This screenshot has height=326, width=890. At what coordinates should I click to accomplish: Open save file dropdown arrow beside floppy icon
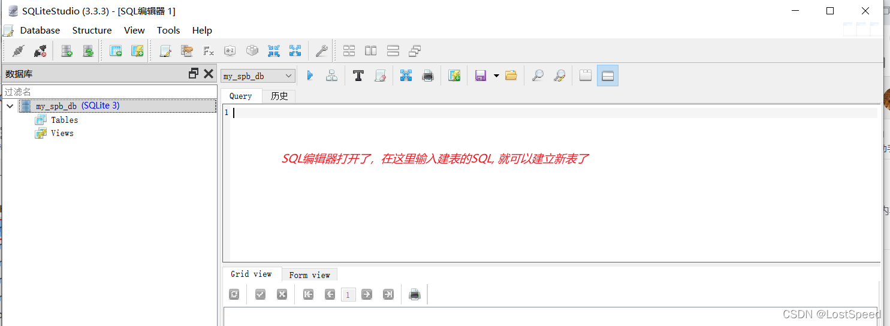point(496,76)
